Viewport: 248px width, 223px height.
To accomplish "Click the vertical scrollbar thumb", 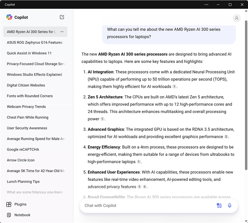I will coord(246,95).
